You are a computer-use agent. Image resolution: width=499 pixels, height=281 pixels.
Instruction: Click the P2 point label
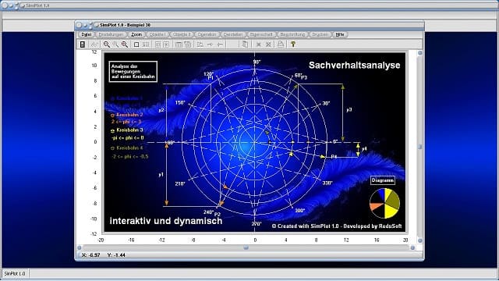(218, 215)
